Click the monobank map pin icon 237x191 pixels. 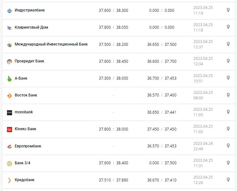coord(228,112)
